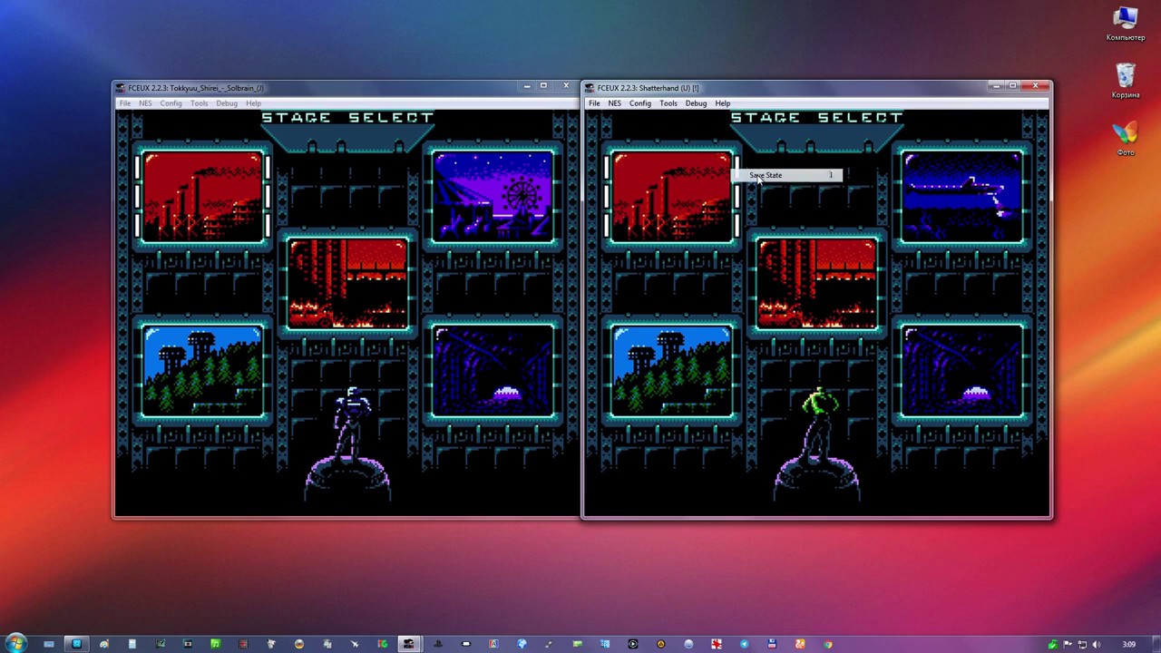Open the Windows Start menu
This screenshot has width=1161, height=653.
[16, 644]
